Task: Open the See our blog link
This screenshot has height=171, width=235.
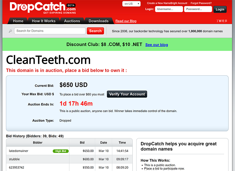Action: click(156, 45)
